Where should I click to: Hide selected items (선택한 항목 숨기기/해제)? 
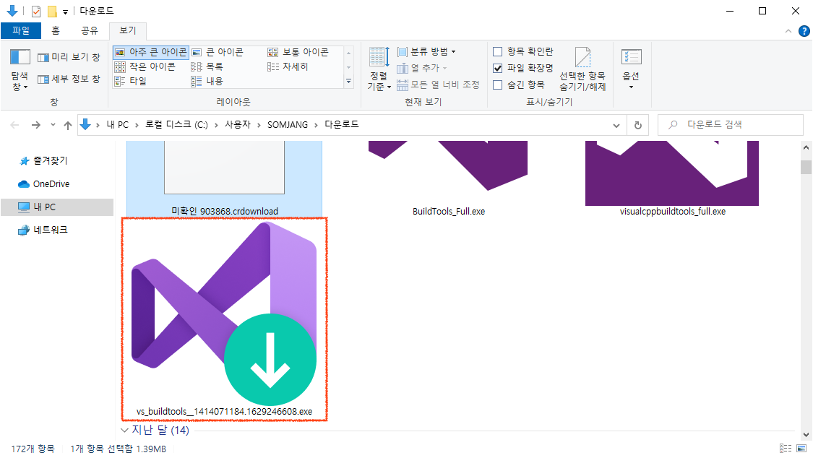(582, 69)
